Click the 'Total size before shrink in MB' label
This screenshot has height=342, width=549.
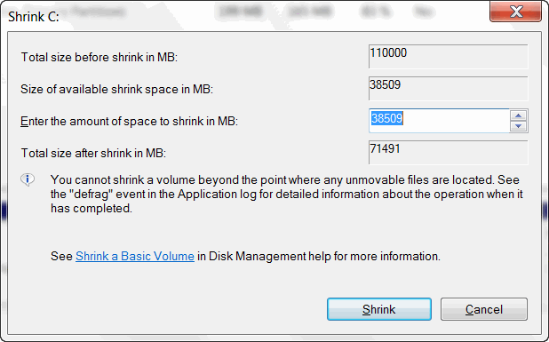tap(99, 57)
